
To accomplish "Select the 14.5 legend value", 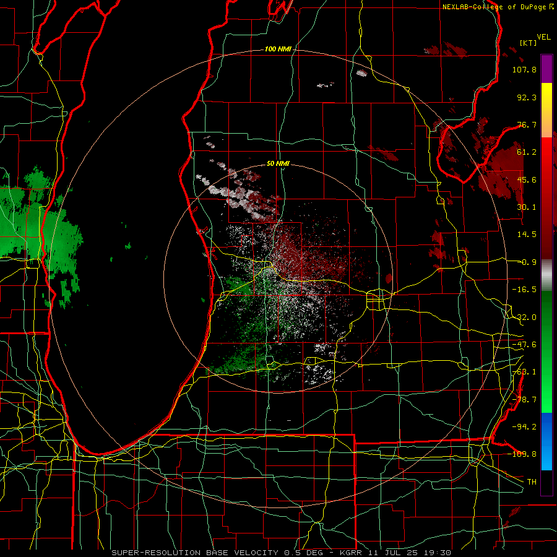I will (x=527, y=235).
